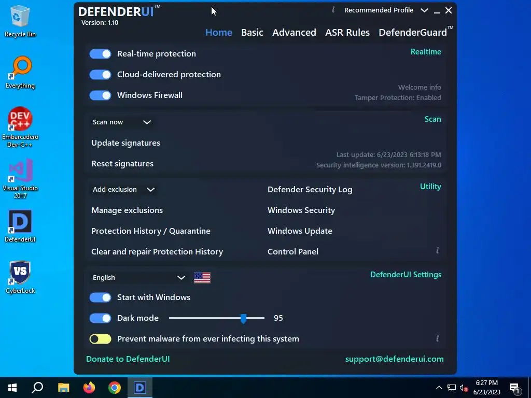The height and width of the screenshot is (398, 531).
Task: Open Defender Security Log
Action: 310,190
